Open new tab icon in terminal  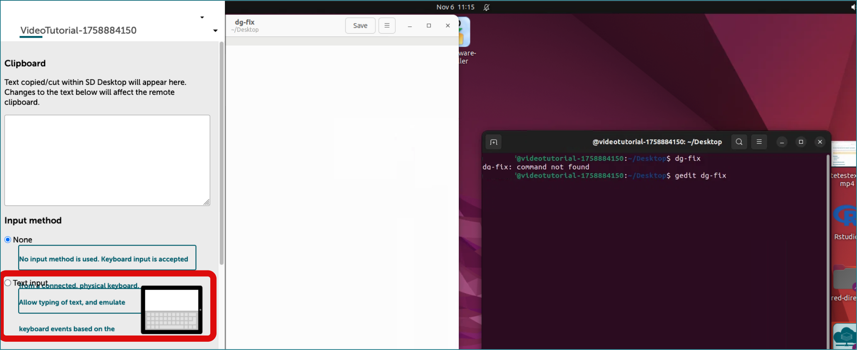pyautogui.click(x=493, y=142)
